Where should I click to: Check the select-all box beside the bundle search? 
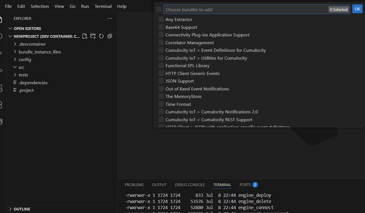[x=159, y=9]
